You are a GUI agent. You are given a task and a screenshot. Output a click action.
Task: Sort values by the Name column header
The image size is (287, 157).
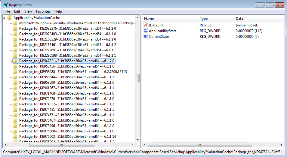click(x=170, y=19)
